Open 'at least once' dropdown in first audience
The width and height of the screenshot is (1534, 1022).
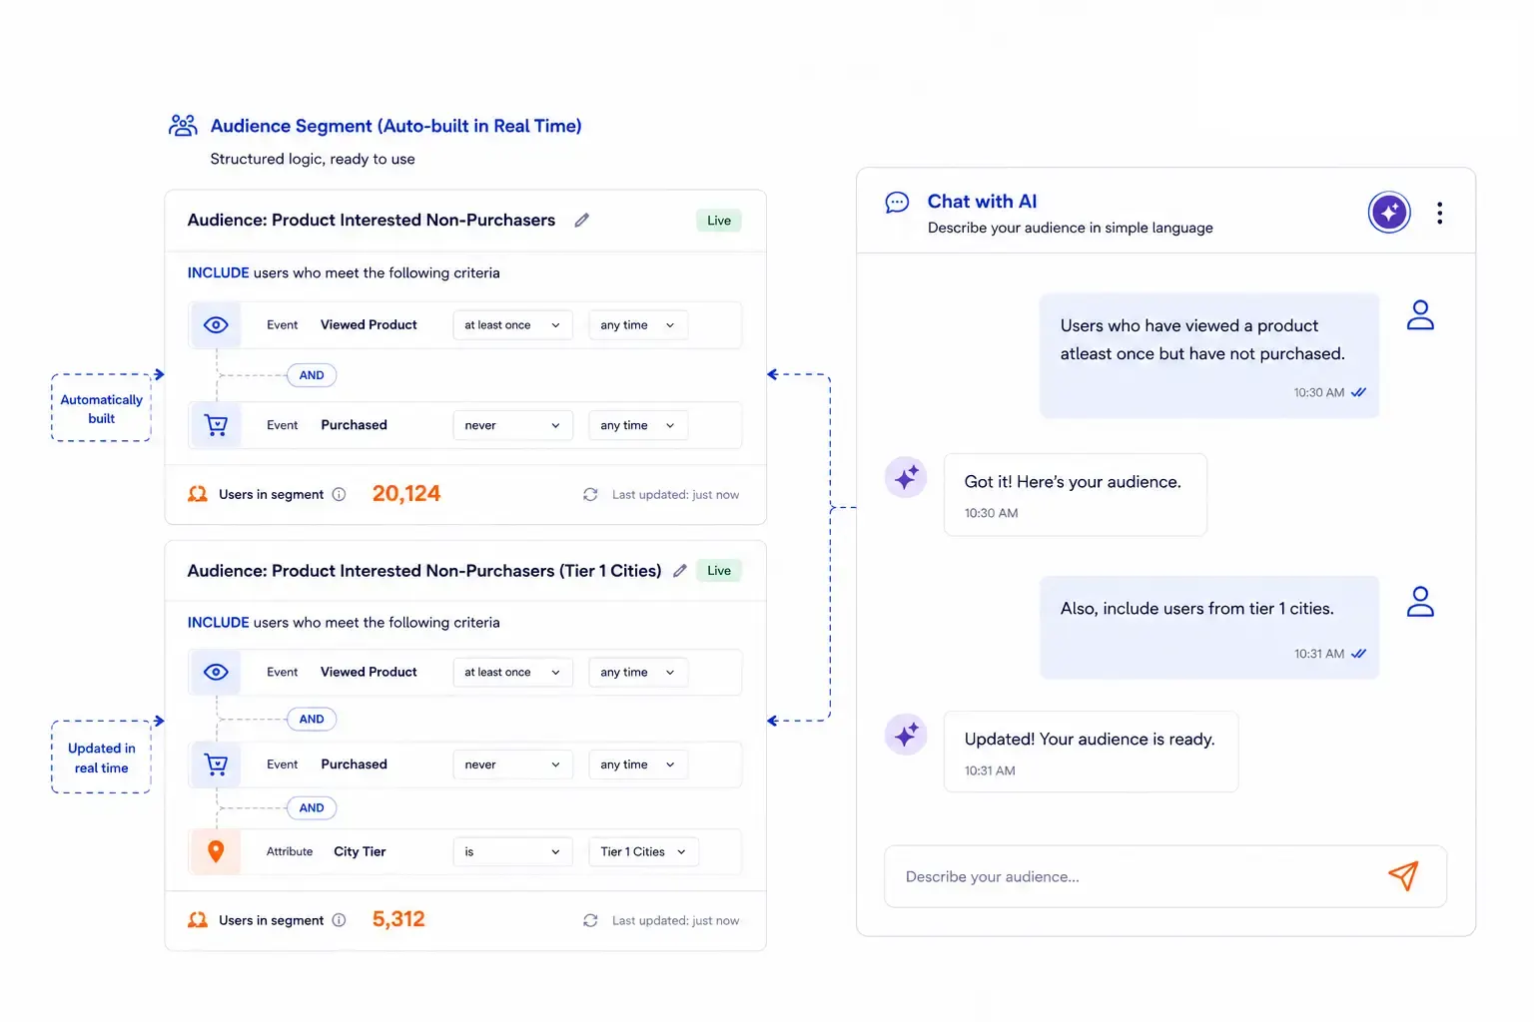coord(512,325)
